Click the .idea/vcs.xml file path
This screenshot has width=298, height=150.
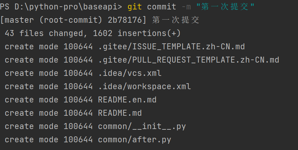(x=130, y=73)
